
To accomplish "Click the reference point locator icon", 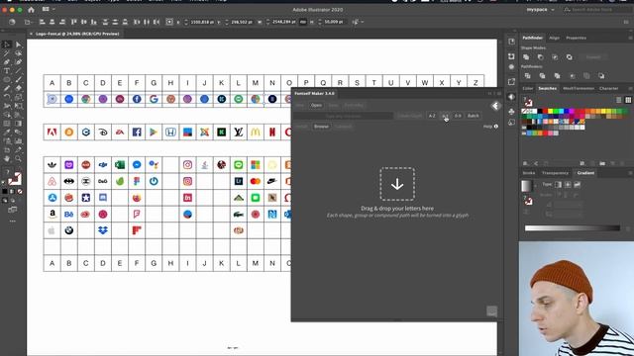I will [x=169, y=22].
